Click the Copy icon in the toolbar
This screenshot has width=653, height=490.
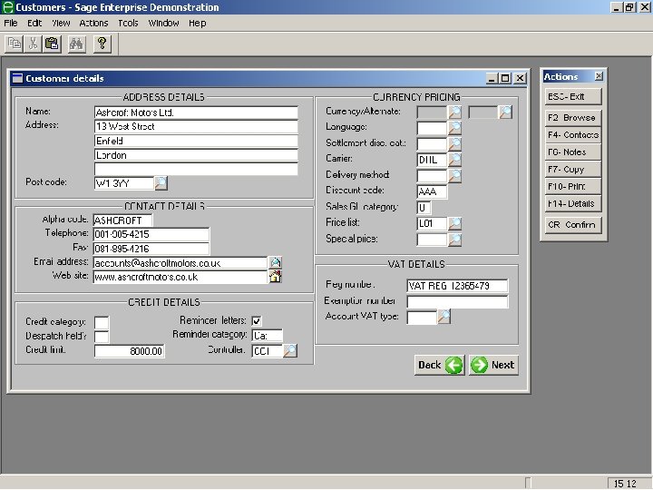(x=15, y=43)
